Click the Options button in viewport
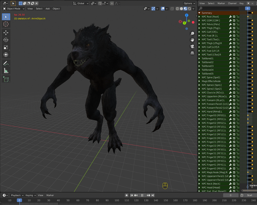 [x=189, y=3]
